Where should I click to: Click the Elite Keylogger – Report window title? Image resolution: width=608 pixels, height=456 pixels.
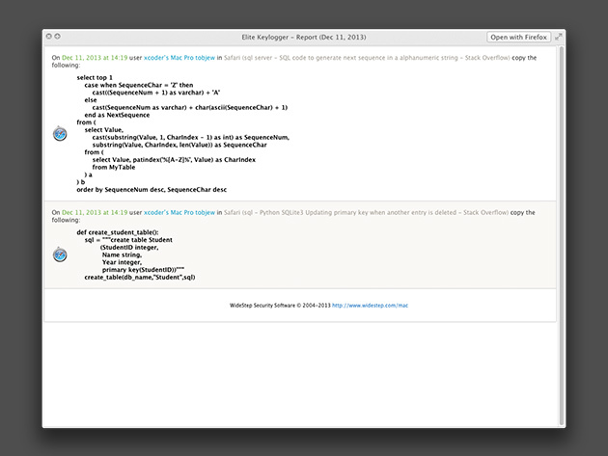[x=304, y=37]
